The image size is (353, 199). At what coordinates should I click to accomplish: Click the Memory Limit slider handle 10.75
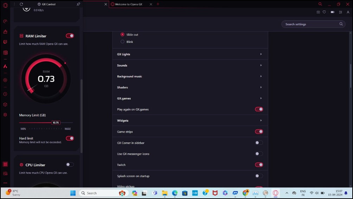click(56, 123)
